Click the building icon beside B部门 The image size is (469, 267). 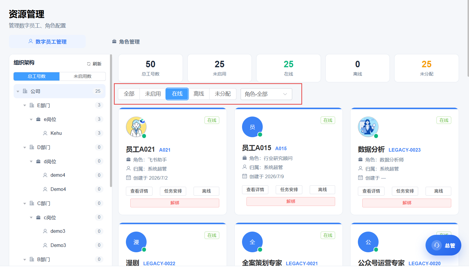[32, 259]
